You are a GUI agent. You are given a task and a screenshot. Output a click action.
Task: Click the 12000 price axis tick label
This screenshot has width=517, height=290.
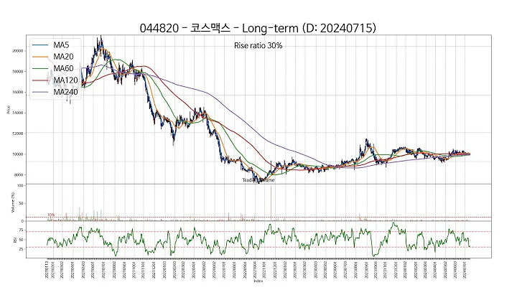(x=18, y=134)
